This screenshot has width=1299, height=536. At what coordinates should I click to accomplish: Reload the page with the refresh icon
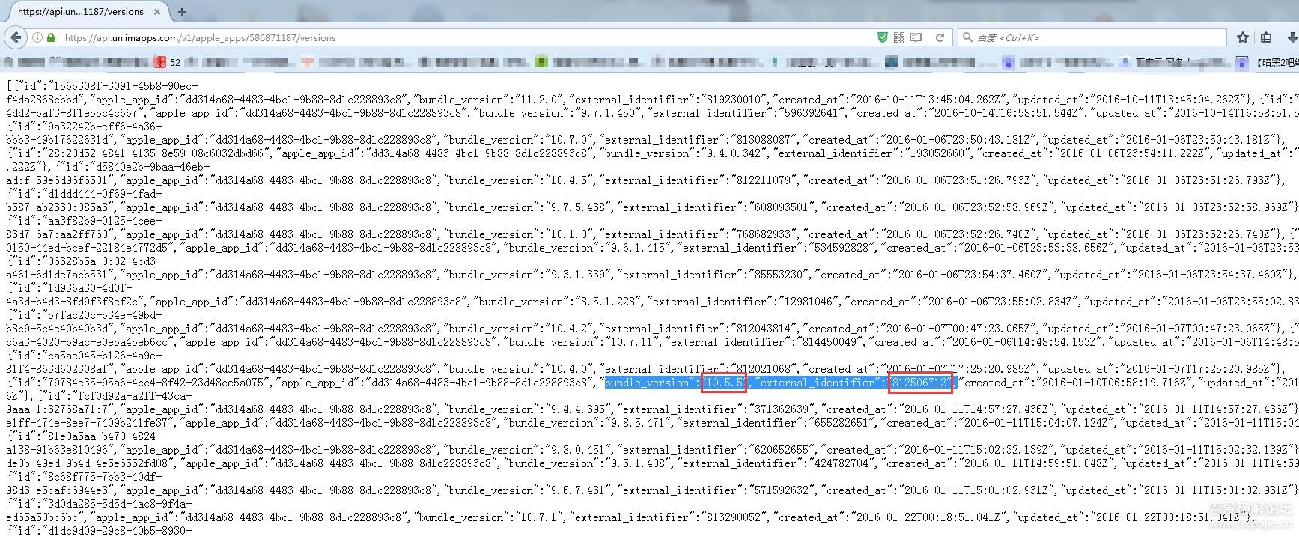pos(940,37)
